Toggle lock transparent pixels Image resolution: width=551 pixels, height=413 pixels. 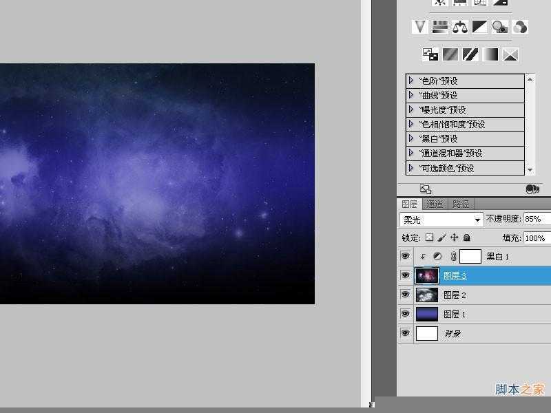429,237
